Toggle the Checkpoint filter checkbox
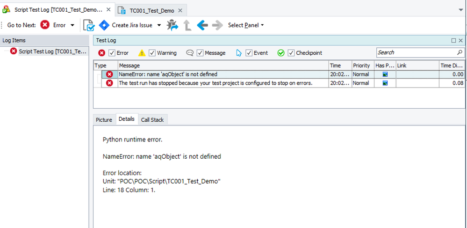This screenshot has width=467, height=228. [x=291, y=53]
